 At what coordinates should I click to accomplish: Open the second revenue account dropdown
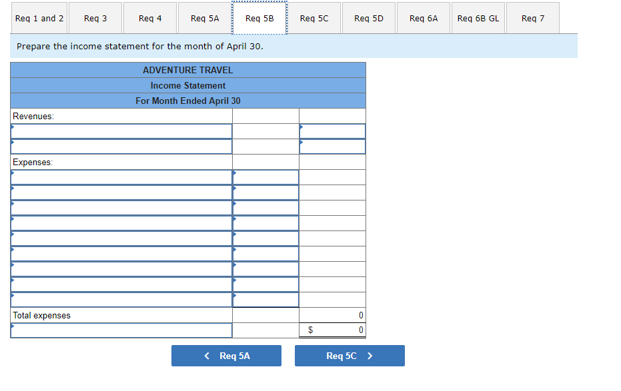tap(121, 146)
